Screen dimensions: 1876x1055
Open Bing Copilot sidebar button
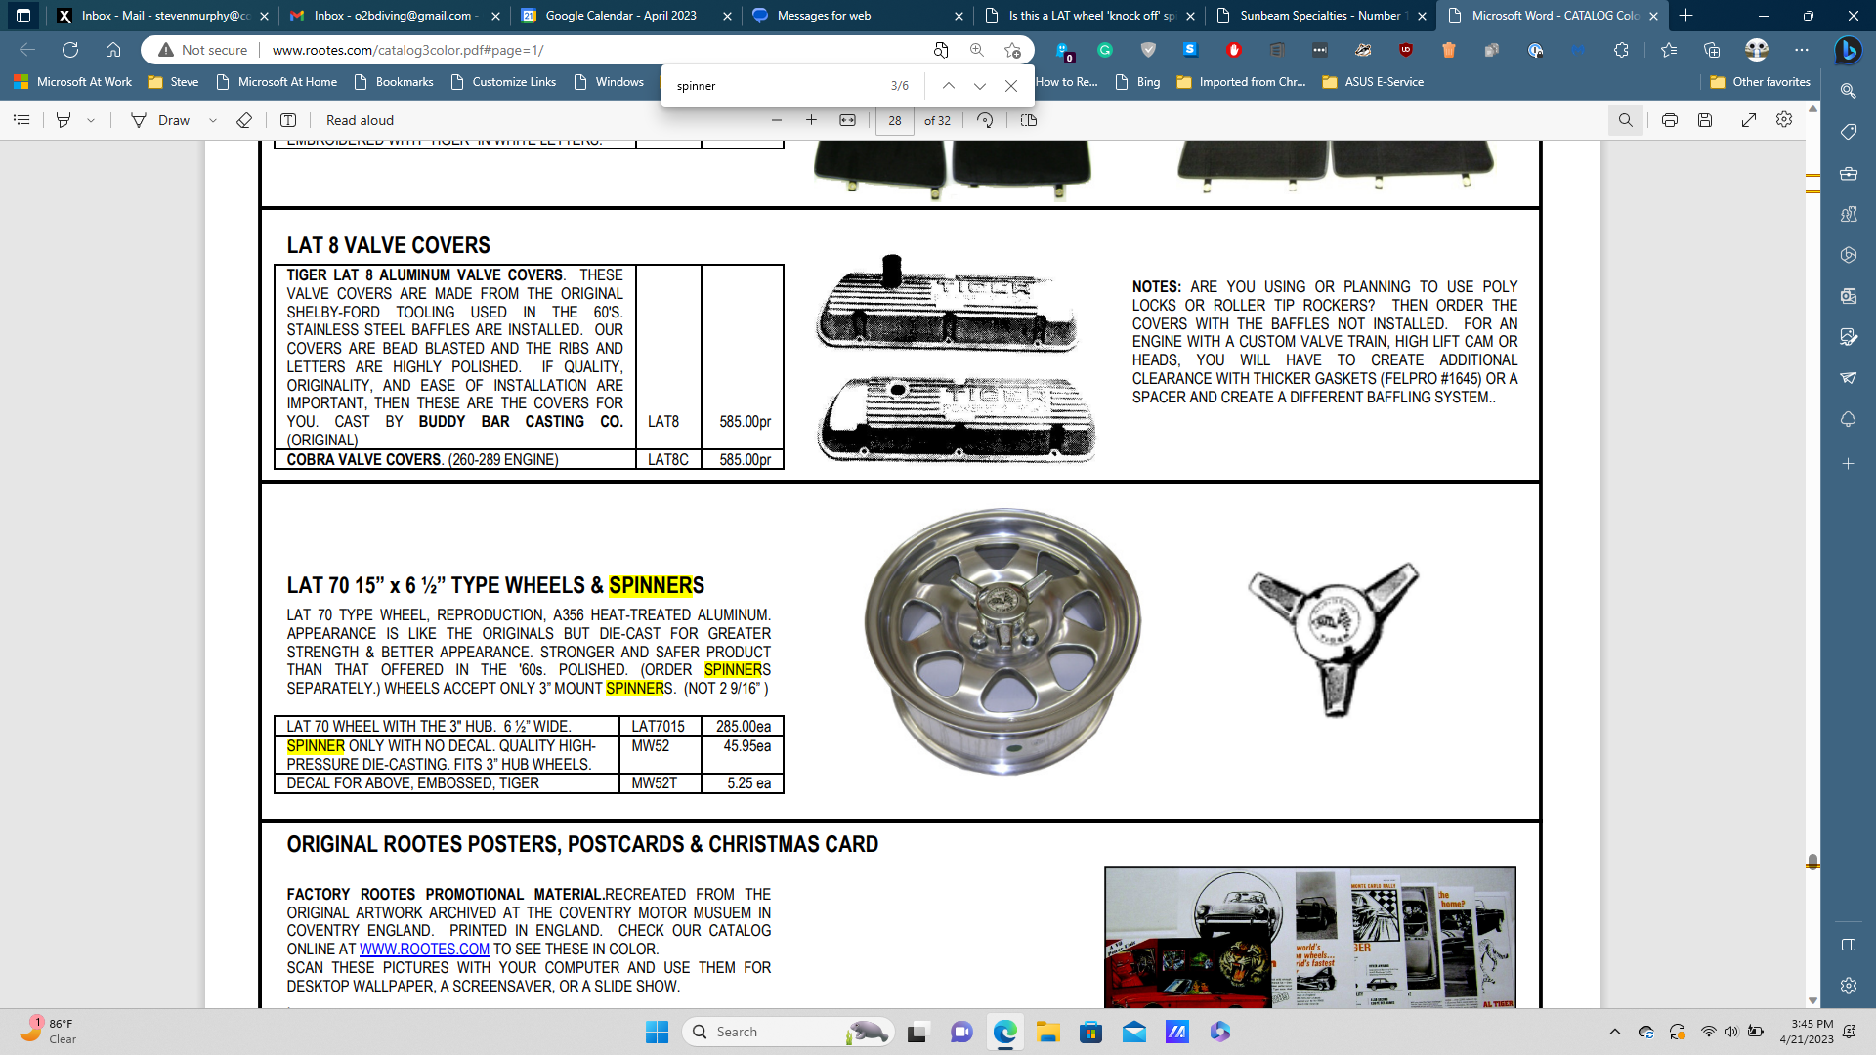1847,50
